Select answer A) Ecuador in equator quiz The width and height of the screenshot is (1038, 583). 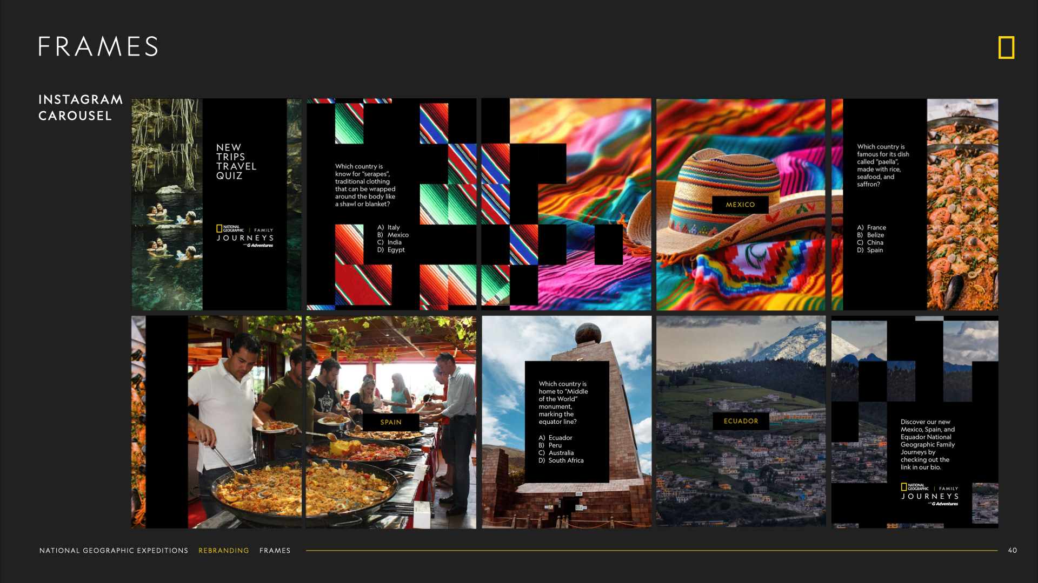point(555,438)
